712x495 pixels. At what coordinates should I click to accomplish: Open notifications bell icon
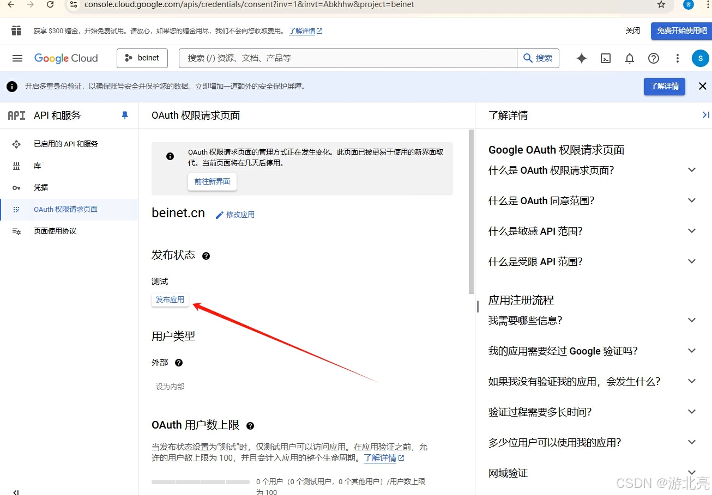point(630,58)
